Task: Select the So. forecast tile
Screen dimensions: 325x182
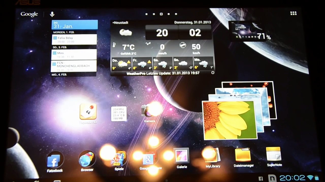Action: [x=183, y=63]
